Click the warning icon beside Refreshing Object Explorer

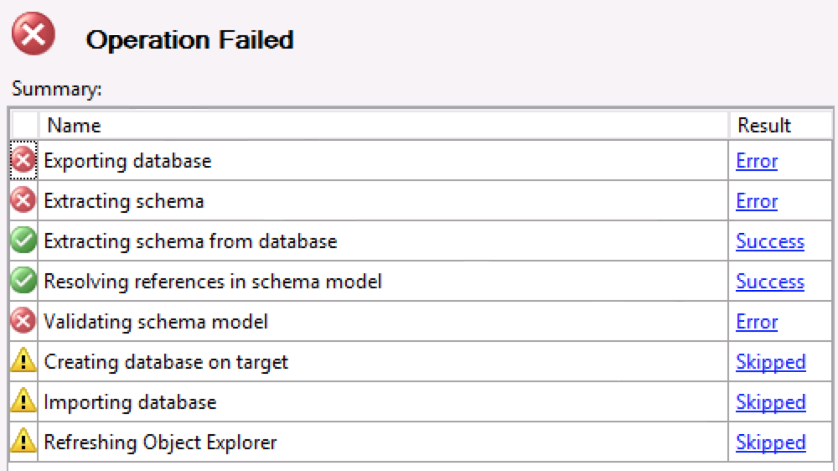pyautogui.click(x=23, y=442)
